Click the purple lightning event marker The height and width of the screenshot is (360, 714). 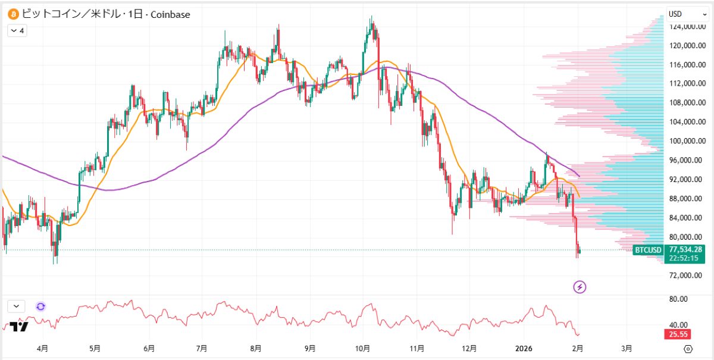tap(580, 287)
